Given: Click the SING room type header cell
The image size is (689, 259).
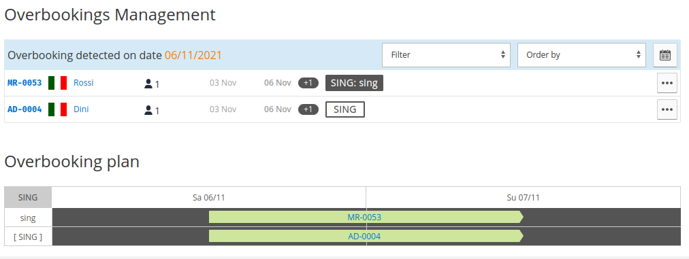Looking at the screenshot, I should 28,198.
